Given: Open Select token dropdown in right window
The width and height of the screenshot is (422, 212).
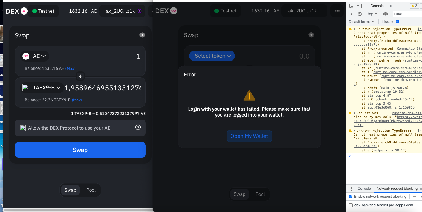Looking at the screenshot, I should (212, 56).
